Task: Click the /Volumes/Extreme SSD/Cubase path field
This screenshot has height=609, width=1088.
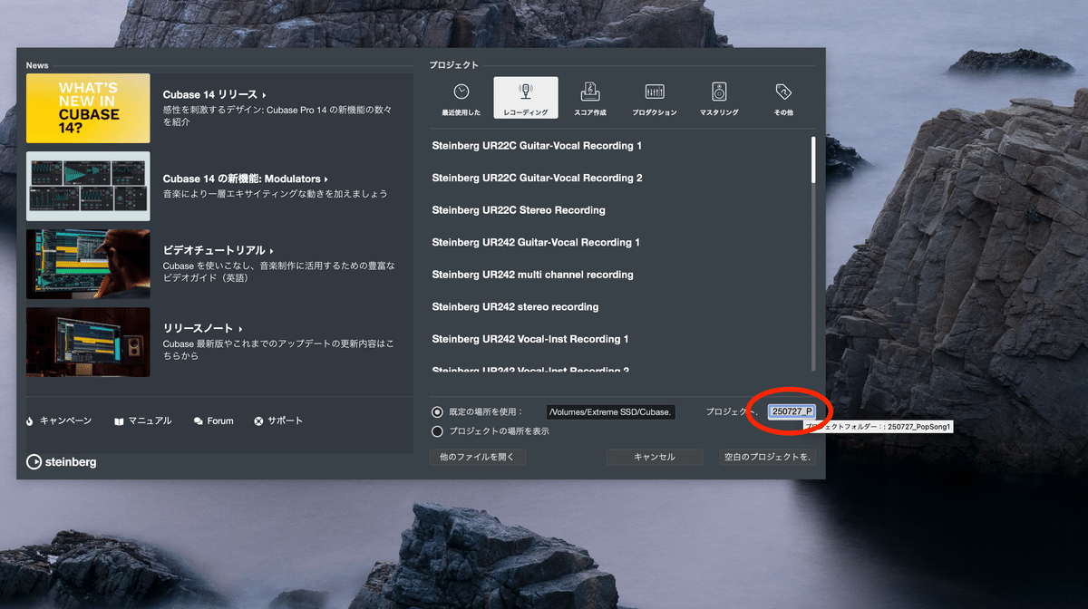Action: (x=611, y=411)
